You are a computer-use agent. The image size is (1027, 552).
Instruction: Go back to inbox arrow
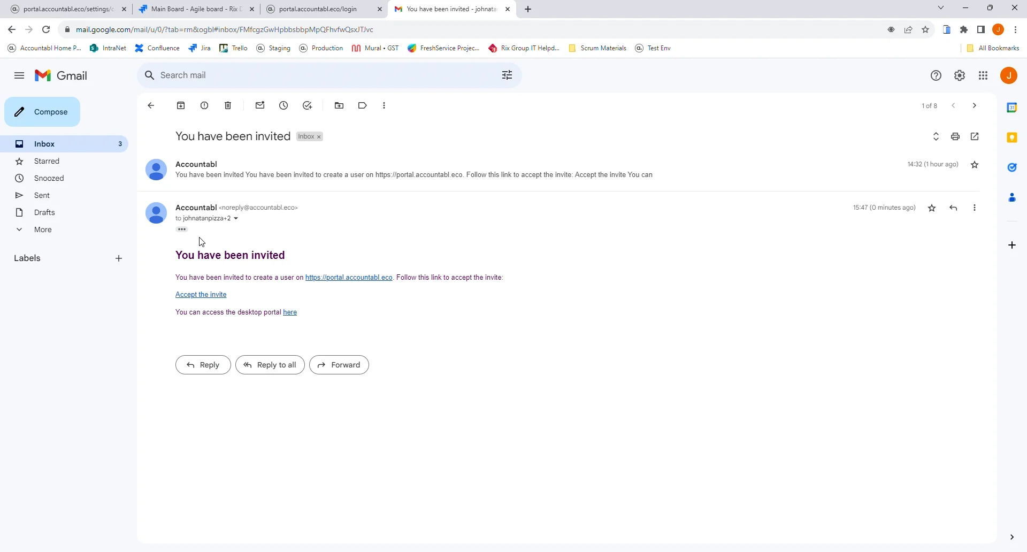[x=151, y=106]
